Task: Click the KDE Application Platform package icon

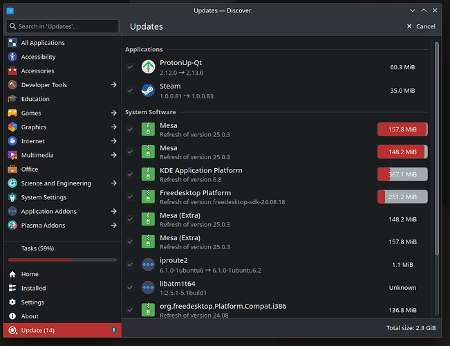Action: click(x=149, y=174)
